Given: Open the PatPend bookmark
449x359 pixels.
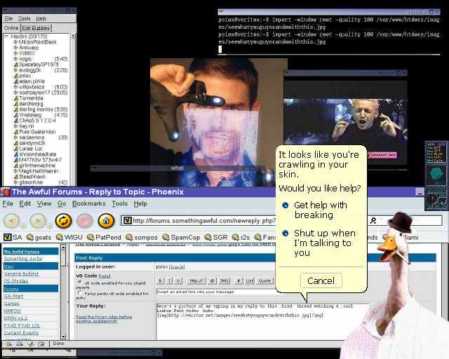Looking at the screenshot, I should (x=104, y=237).
